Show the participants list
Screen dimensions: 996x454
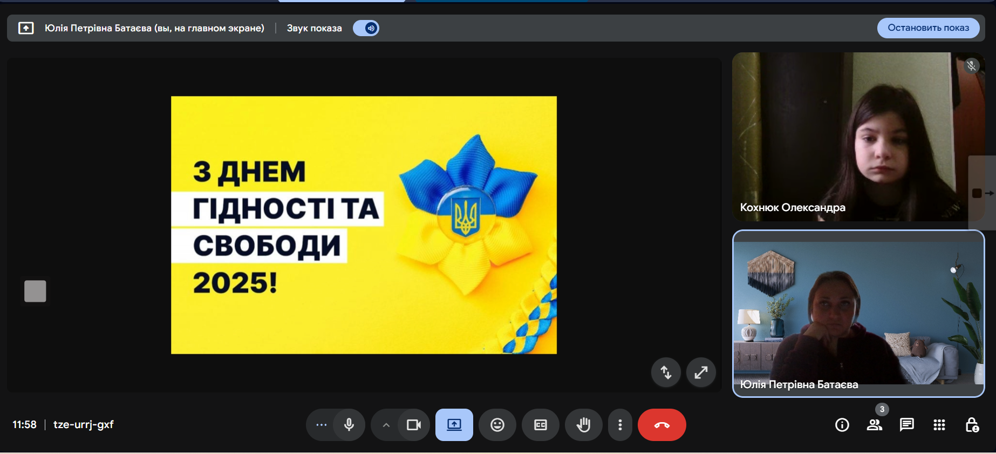click(x=874, y=425)
